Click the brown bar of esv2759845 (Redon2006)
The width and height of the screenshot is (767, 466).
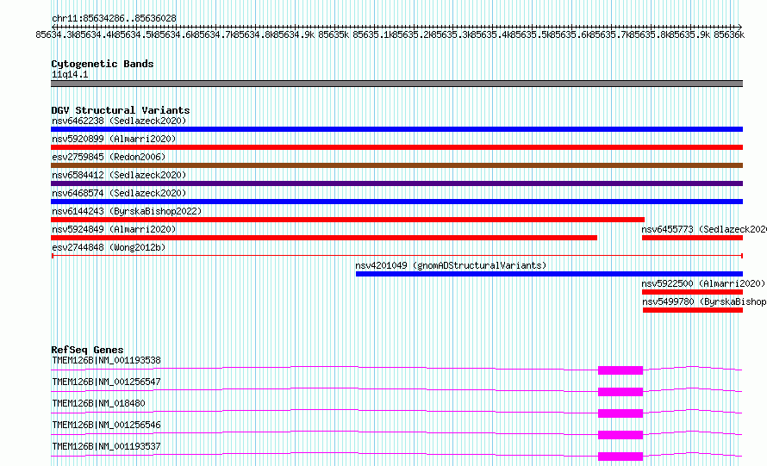396,165
